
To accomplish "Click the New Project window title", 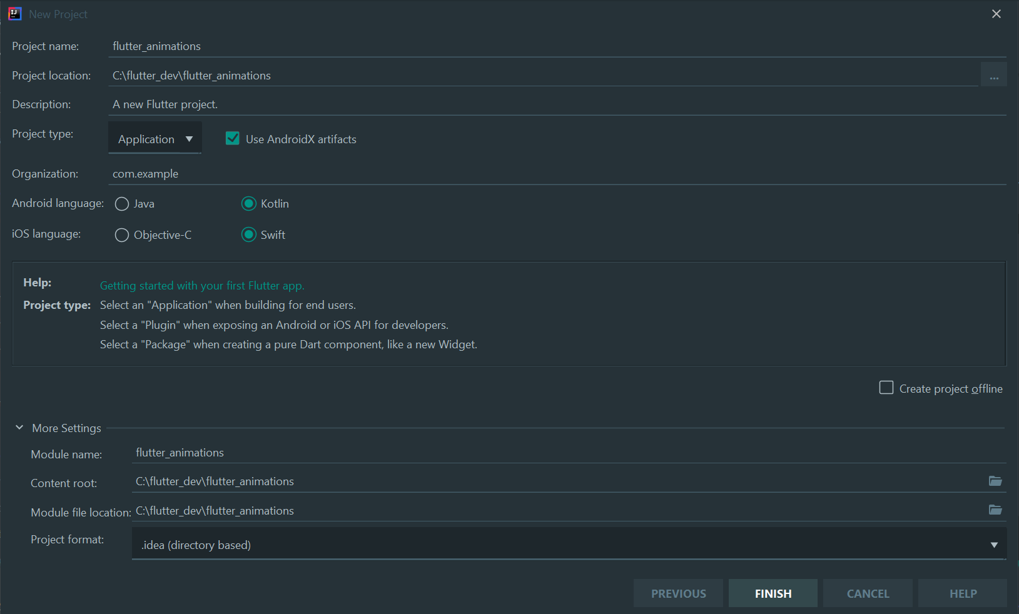I will (x=58, y=14).
